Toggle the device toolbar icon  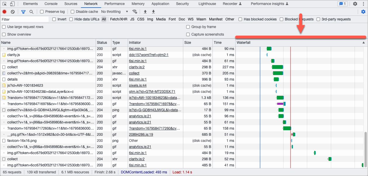coord(12,4)
